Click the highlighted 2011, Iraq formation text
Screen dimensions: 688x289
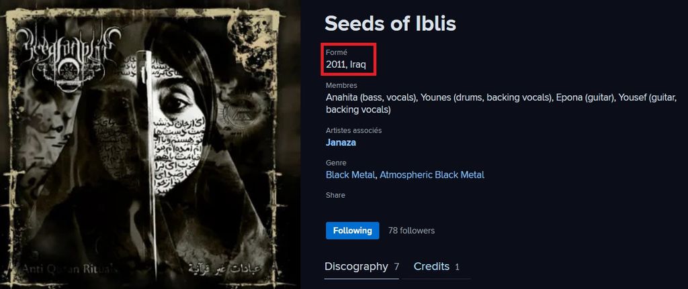pyautogui.click(x=346, y=65)
